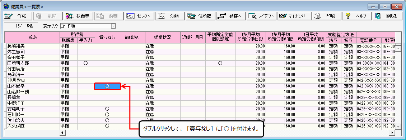
Task: Select employee 長嶋裕美
Action: click(x=33, y=46)
